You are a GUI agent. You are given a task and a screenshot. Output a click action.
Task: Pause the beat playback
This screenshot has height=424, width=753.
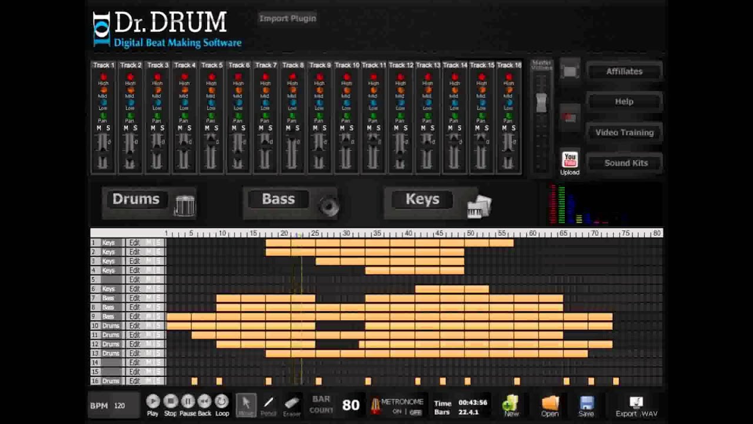point(188,402)
